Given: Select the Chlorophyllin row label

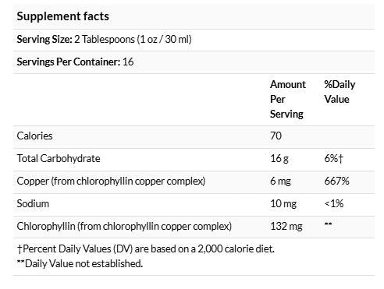Looking at the screenshot, I should [124, 226].
